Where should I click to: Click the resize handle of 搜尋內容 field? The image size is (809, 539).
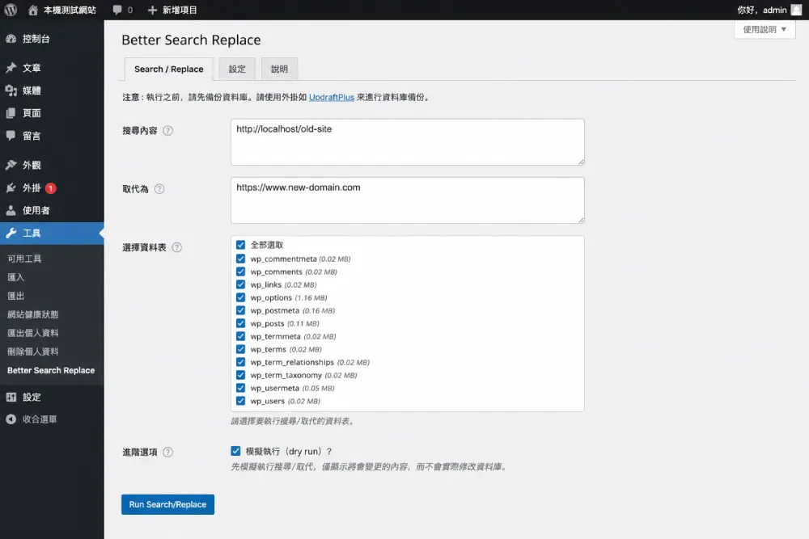coord(581,162)
